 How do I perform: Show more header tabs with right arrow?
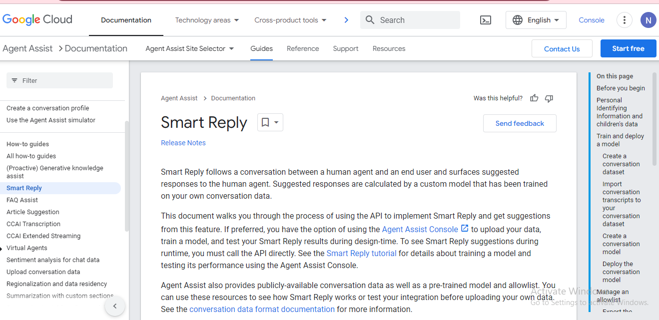pos(346,20)
